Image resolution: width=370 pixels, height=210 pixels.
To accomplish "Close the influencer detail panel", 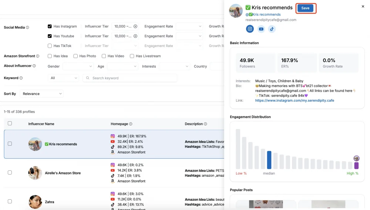I will [363, 6].
